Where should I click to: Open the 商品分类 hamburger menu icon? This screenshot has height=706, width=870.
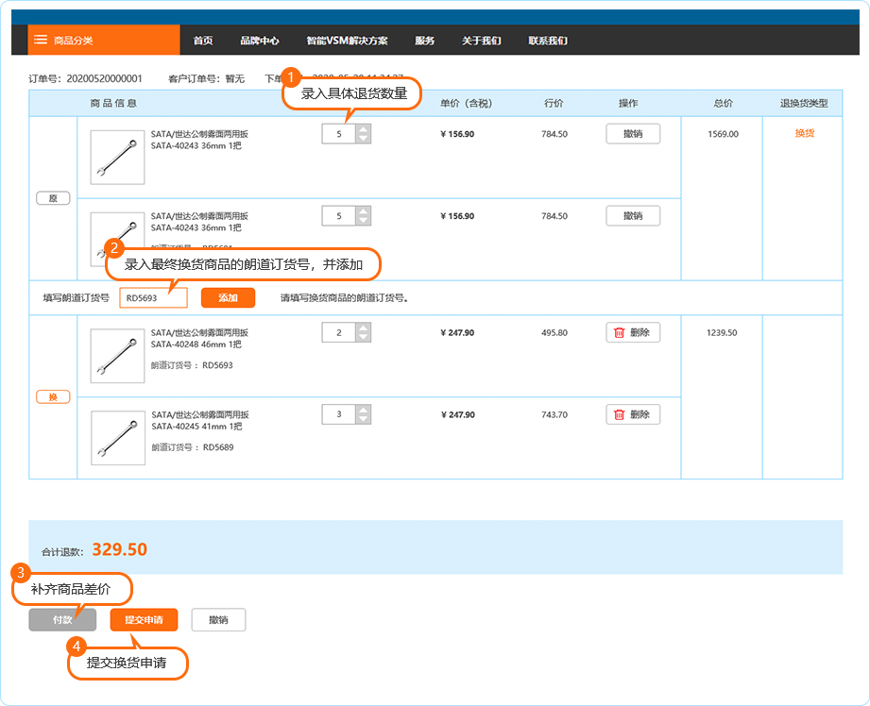coord(41,40)
